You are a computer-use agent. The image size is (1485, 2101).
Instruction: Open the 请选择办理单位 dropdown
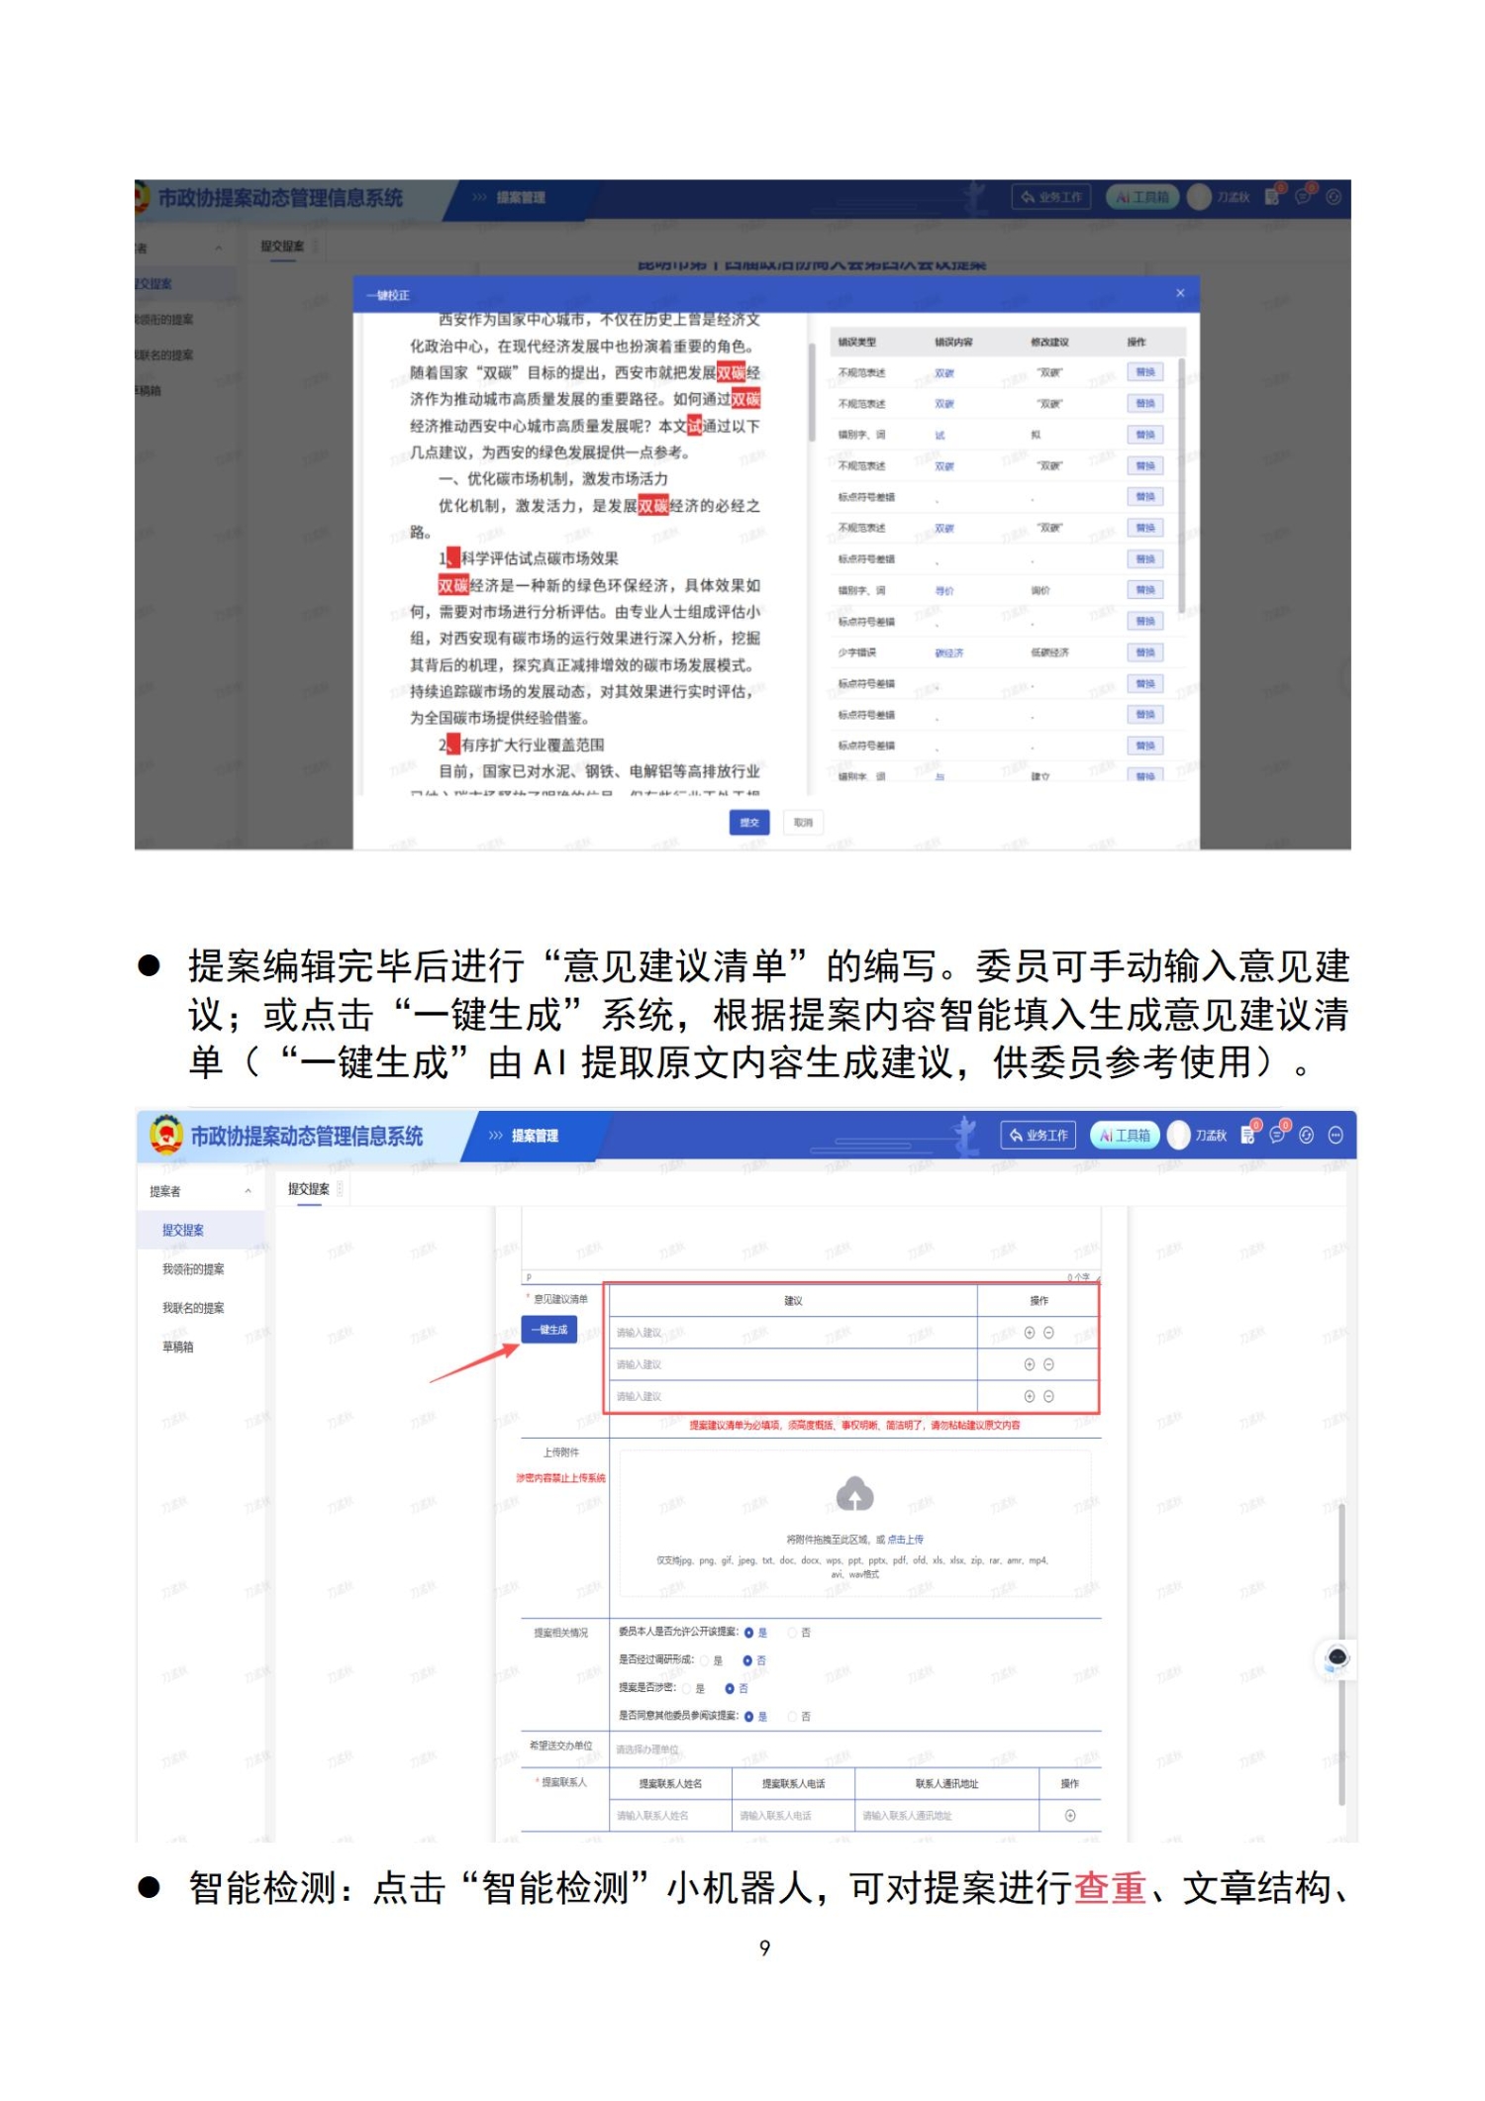coord(856,1749)
